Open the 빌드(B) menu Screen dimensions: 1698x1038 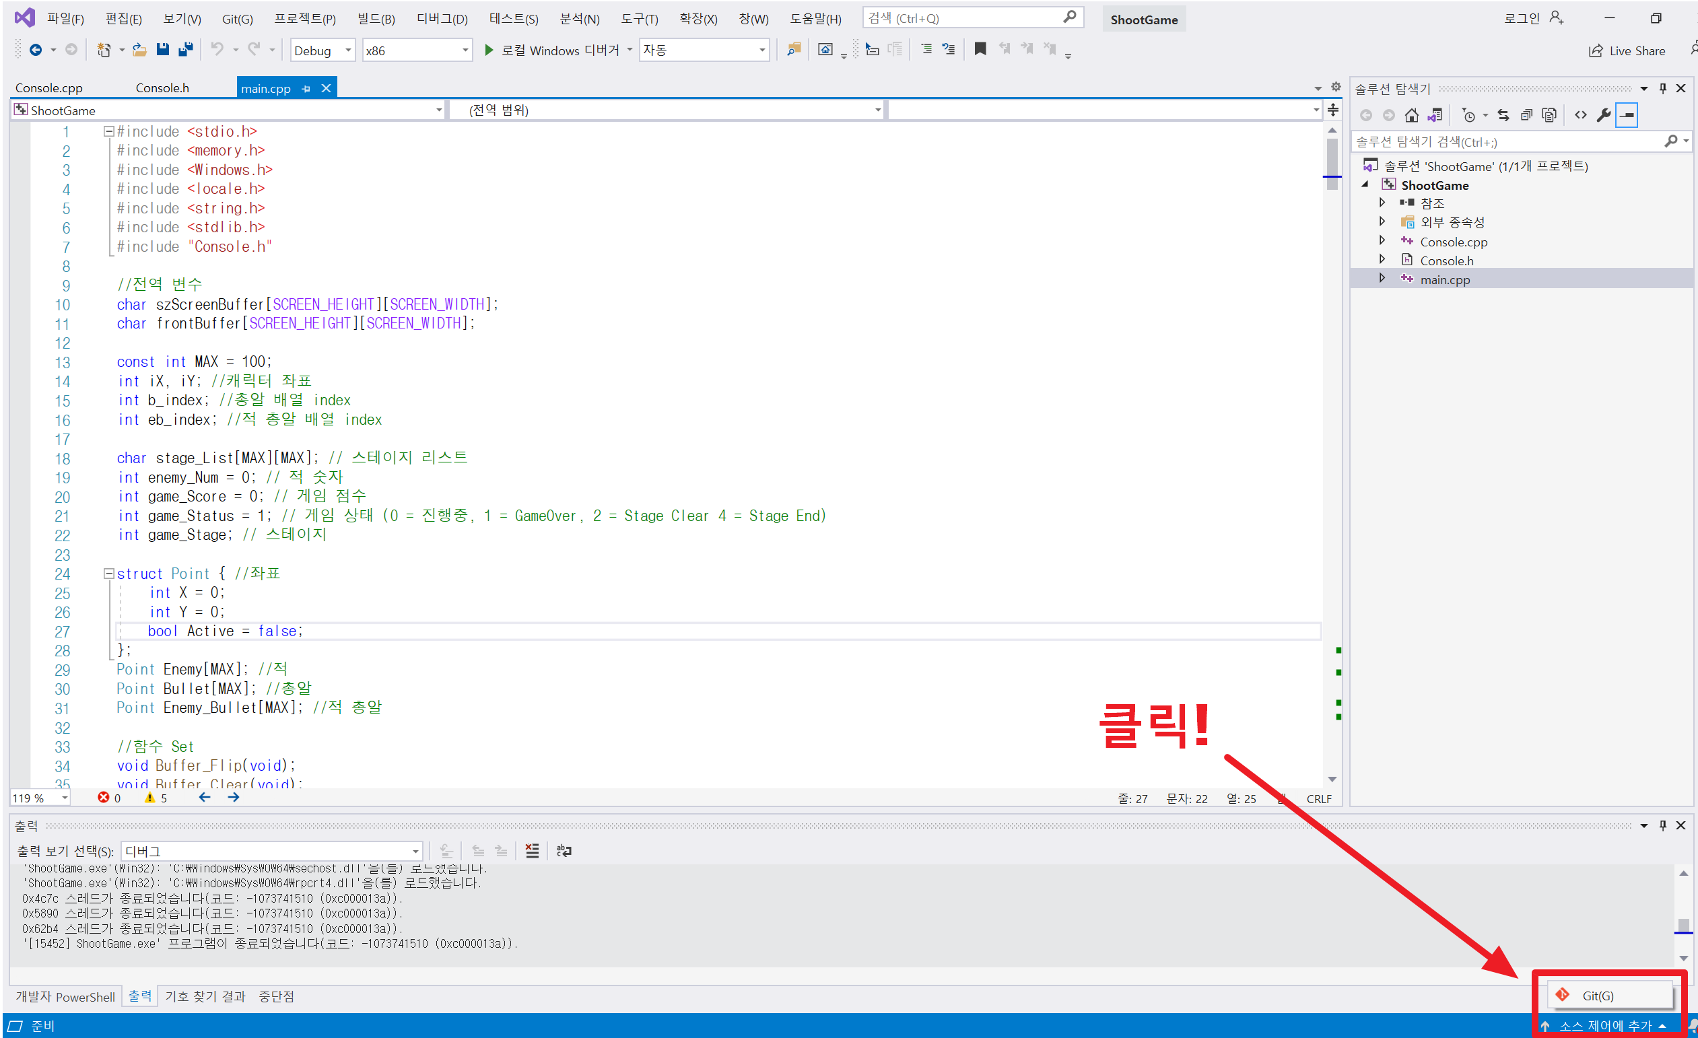pyautogui.click(x=376, y=19)
